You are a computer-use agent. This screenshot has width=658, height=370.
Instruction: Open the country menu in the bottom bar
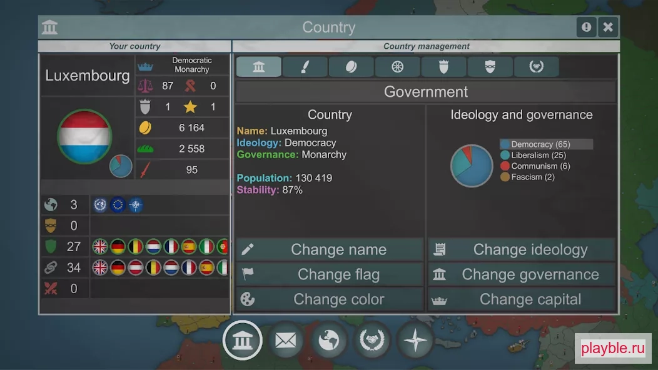coord(242,340)
